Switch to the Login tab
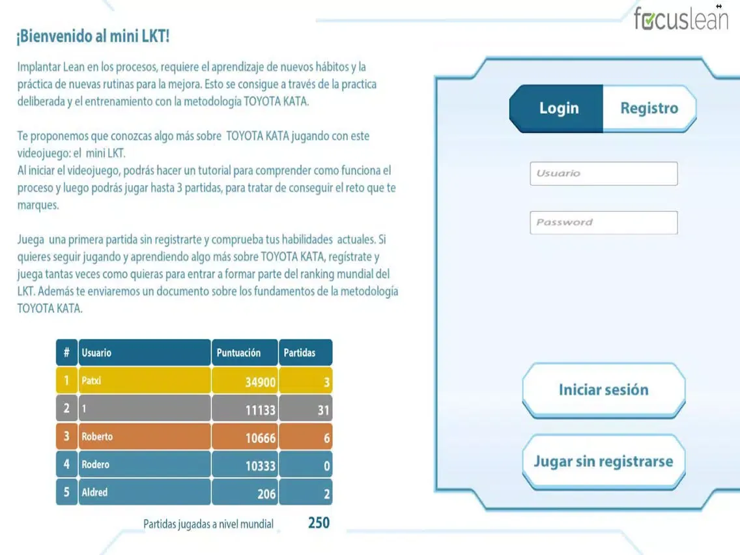The image size is (740, 555). click(x=556, y=108)
